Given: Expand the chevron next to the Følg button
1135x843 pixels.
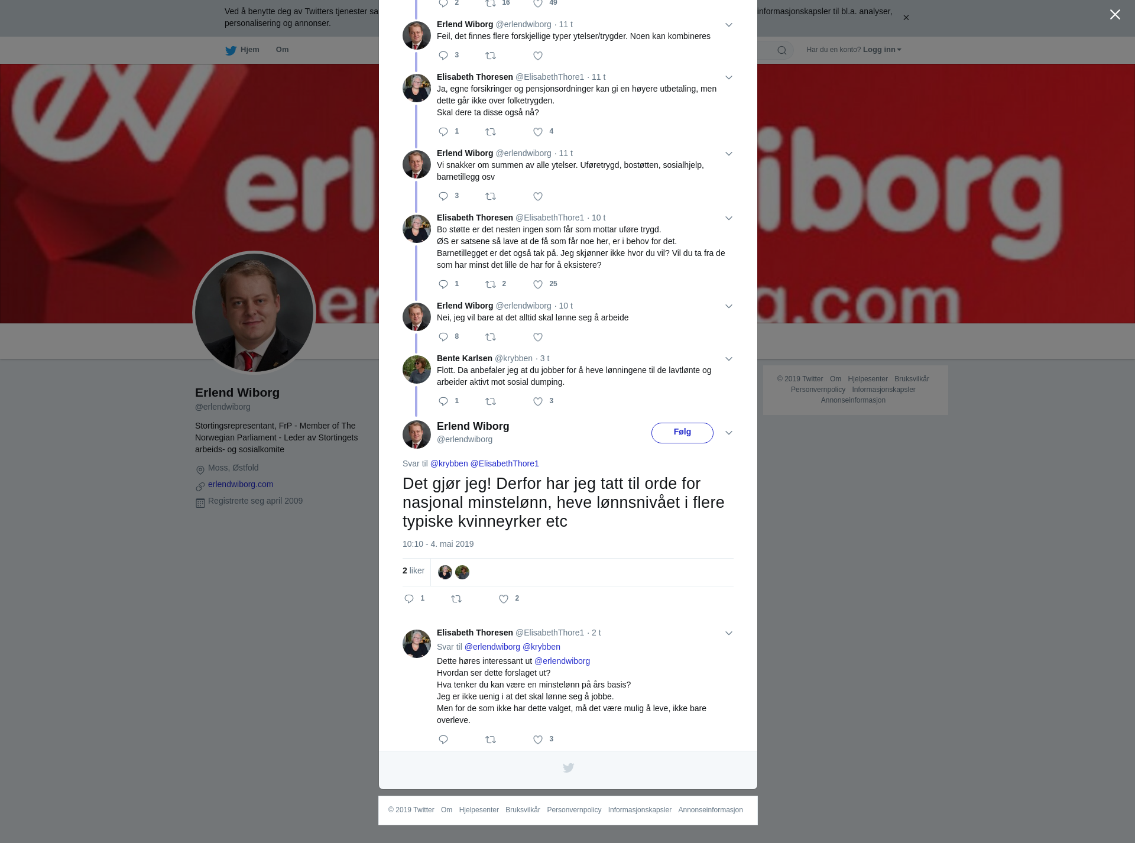Looking at the screenshot, I should click(x=729, y=433).
